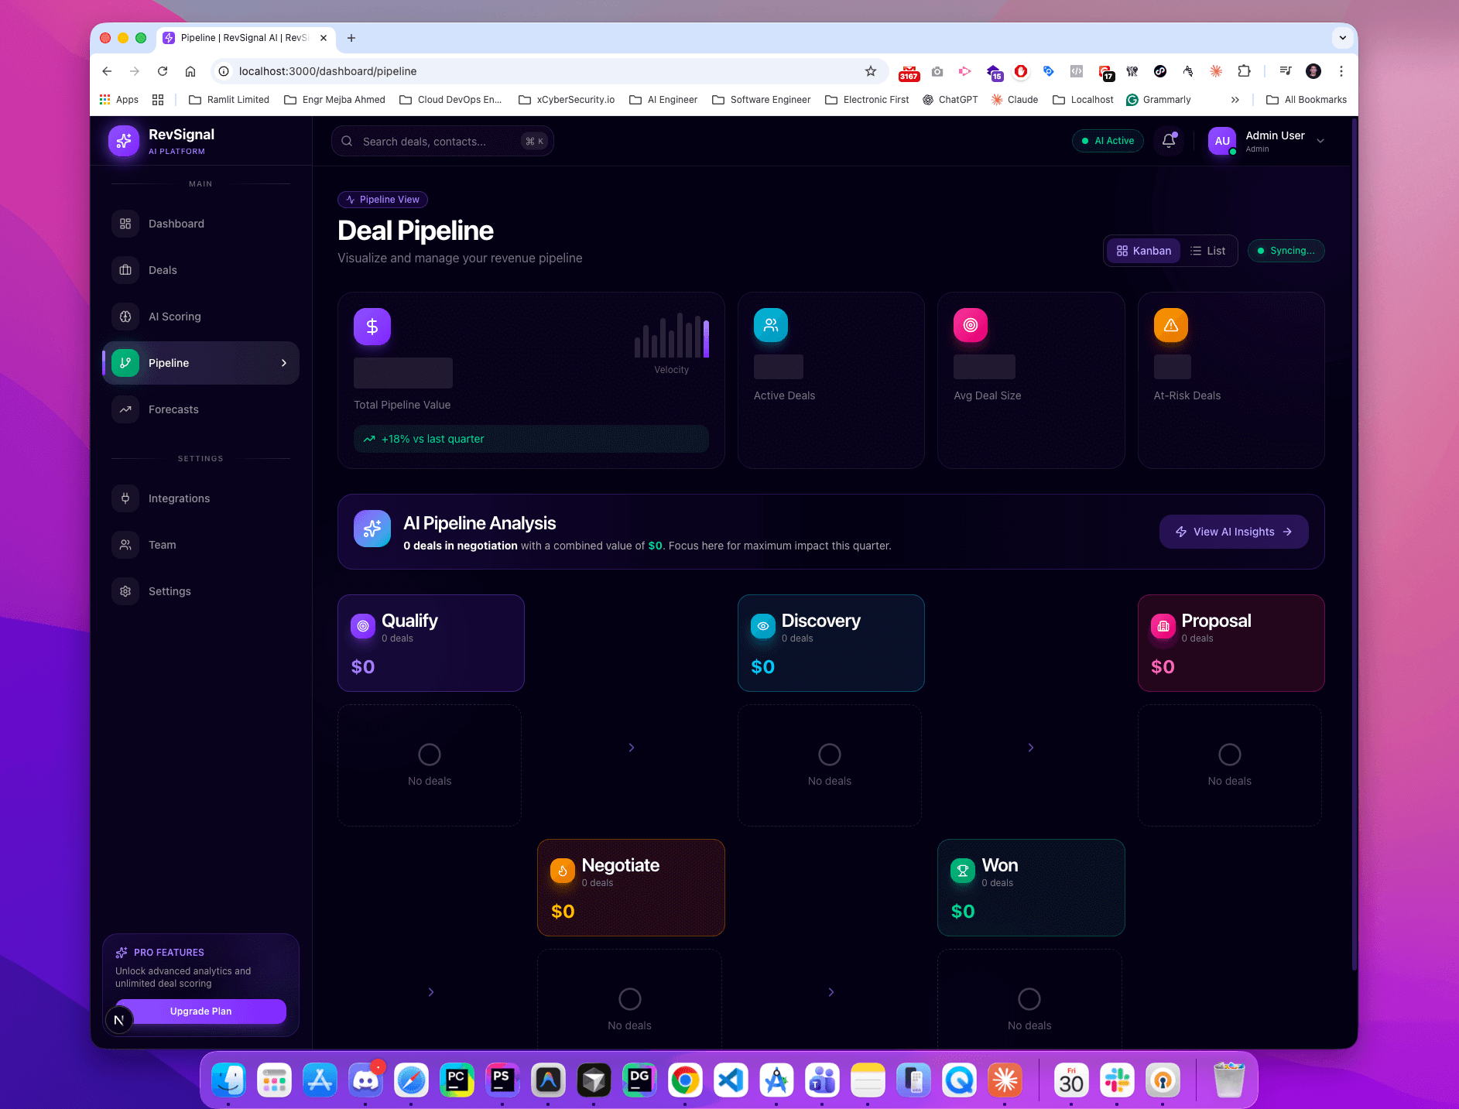Click the View AI Insights button
The width and height of the screenshot is (1459, 1109).
(1232, 531)
